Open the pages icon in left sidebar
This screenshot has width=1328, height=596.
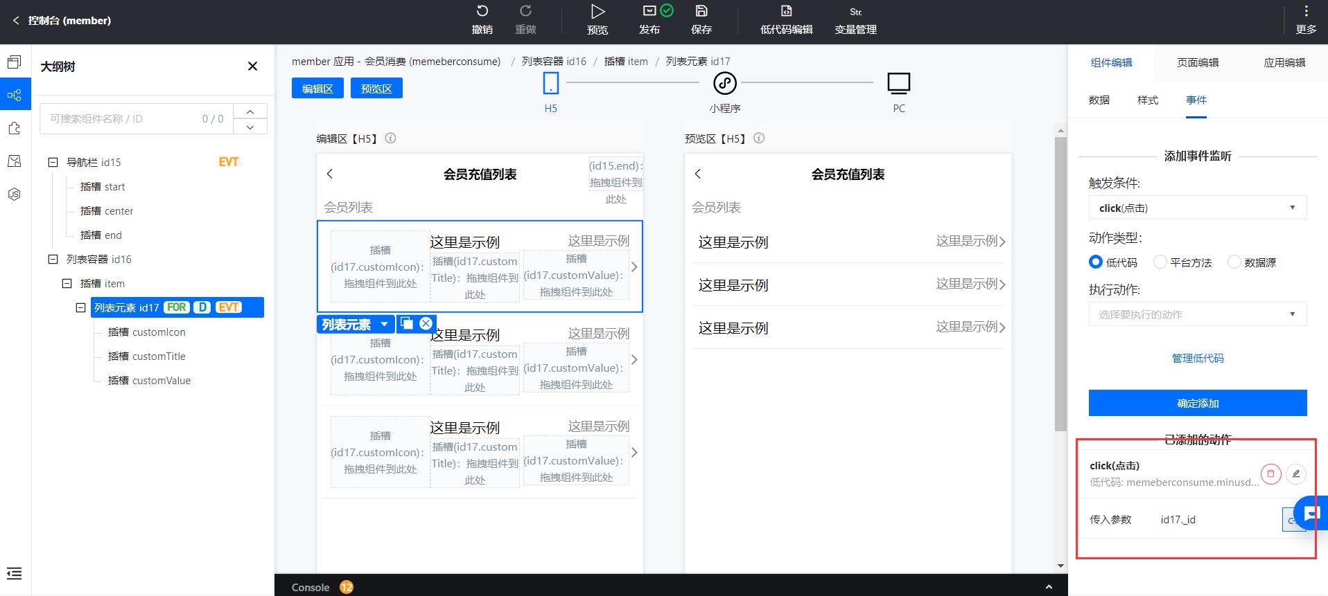(x=15, y=62)
